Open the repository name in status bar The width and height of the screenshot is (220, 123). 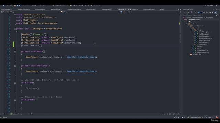coord(195,117)
